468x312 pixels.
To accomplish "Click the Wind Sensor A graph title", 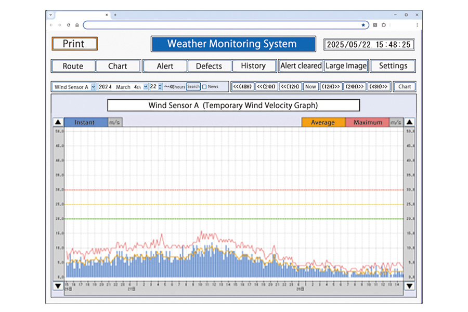I will (x=233, y=106).
